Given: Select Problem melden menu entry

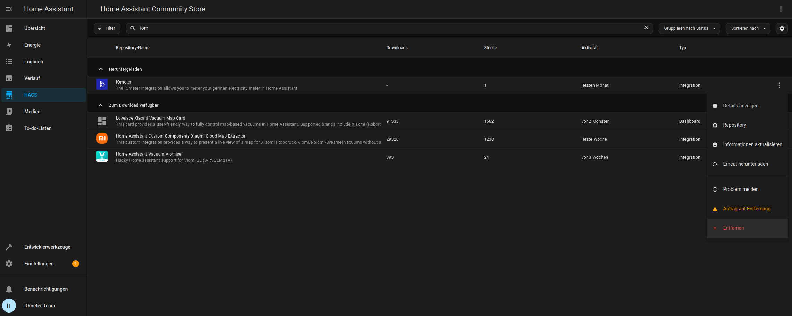Looking at the screenshot, I should click(747, 190).
